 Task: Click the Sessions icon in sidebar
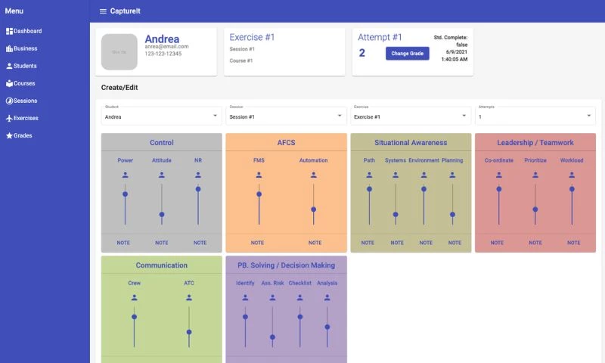[9, 101]
